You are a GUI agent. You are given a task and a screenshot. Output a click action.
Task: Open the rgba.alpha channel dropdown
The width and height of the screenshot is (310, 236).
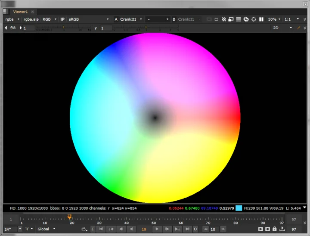31,19
